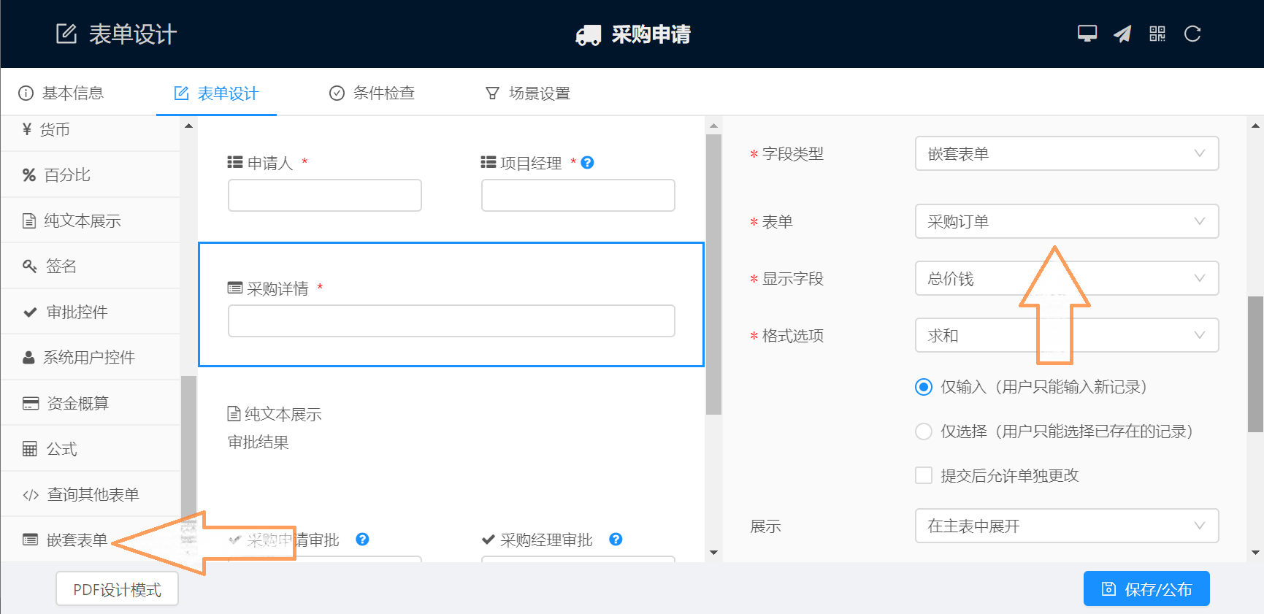Click the PDF设计模式 button
Image resolution: width=1264 pixels, height=614 pixels.
[x=117, y=590]
